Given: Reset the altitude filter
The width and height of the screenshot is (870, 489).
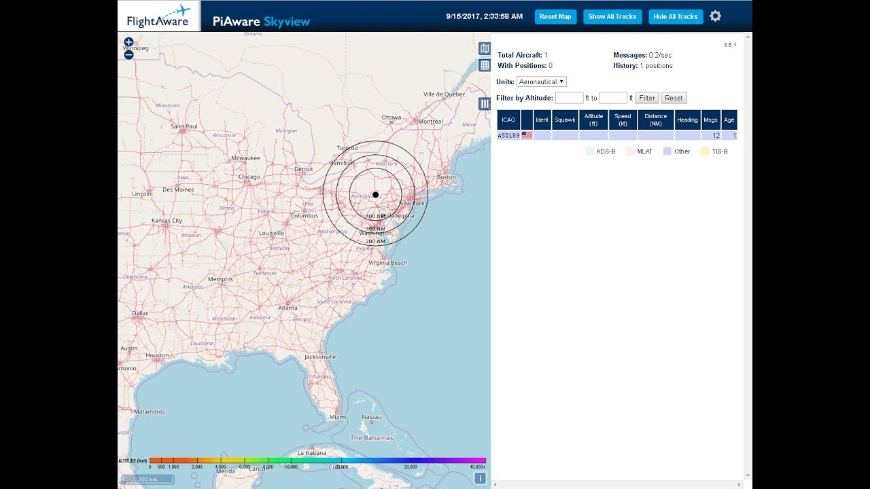Looking at the screenshot, I should tap(674, 98).
